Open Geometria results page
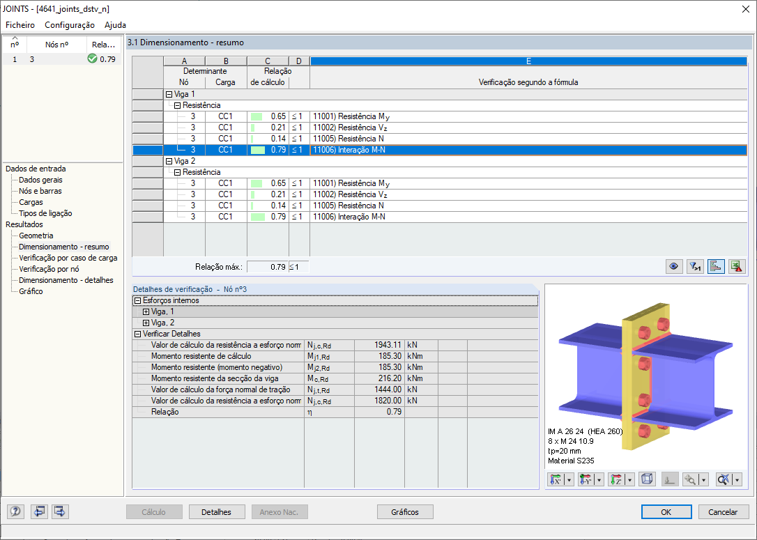The image size is (757, 540). [x=36, y=236]
